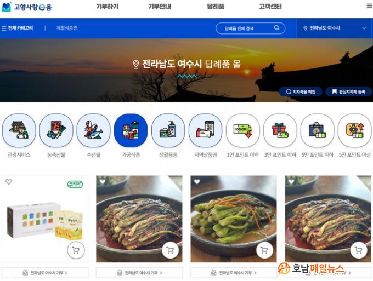Open the 지역상품권 voucher category icon
The width and height of the screenshot is (373, 281).
[206, 130]
